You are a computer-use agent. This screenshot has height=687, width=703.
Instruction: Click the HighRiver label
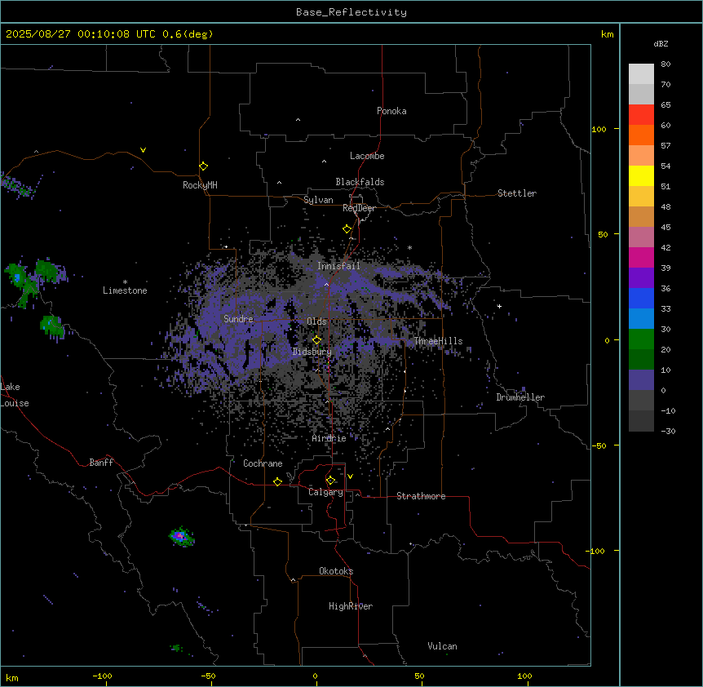[351, 606]
